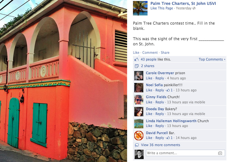Click the like count thumb on Noel Sofia's comment
The width and height of the screenshot is (227, 162).
tap(168, 90)
